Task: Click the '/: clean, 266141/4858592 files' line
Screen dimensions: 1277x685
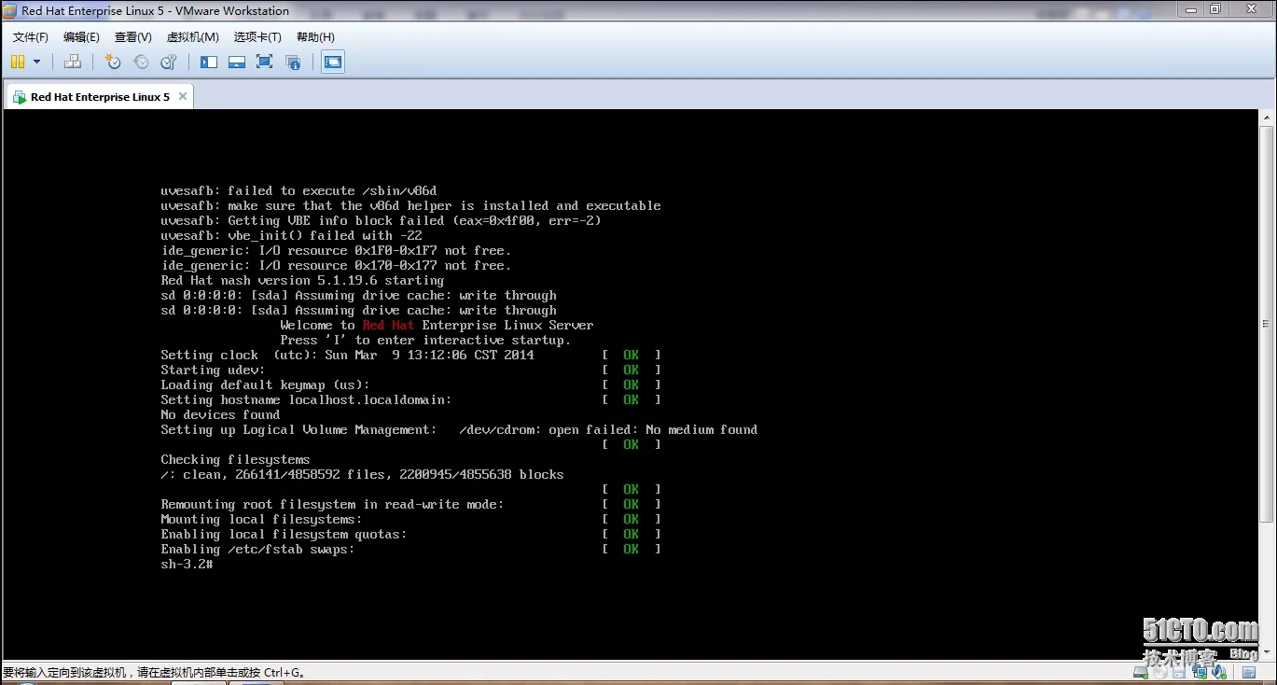Action: (362, 474)
